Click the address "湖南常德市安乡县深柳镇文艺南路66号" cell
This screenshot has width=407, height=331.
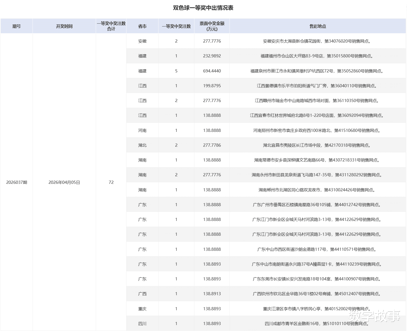point(318,160)
